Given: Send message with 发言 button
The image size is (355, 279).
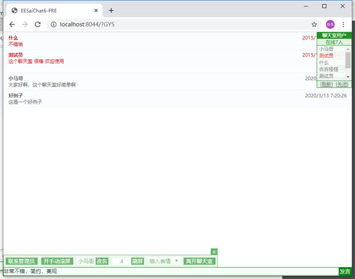Looking at the screenshot, I should pyautogui.click(x=345, y=272).
